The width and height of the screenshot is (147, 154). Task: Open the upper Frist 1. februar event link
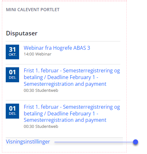(72, 77)
